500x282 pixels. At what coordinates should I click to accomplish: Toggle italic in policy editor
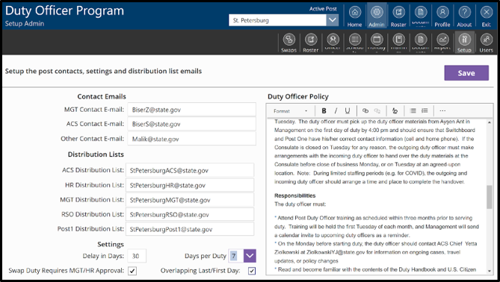pos(336,110)
